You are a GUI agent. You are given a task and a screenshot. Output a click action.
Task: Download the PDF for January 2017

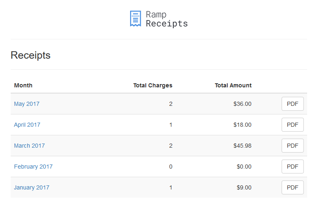click(293, 187)
